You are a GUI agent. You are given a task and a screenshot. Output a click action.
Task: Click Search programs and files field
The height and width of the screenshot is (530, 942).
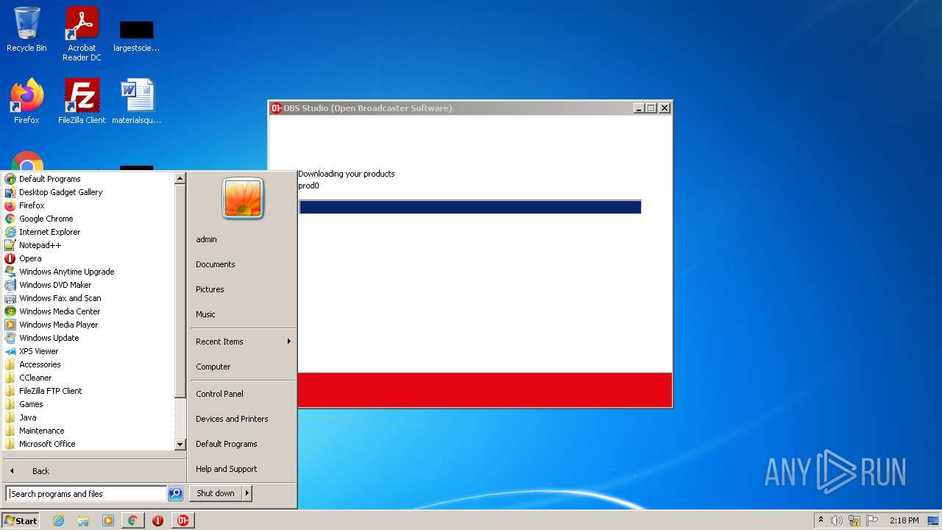tap(87, 494)
